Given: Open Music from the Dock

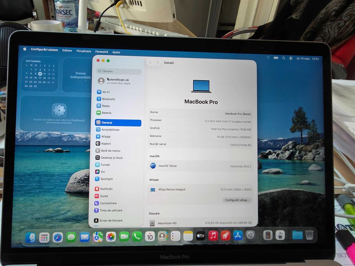Looking at the screenshot, I should [213, 236].
